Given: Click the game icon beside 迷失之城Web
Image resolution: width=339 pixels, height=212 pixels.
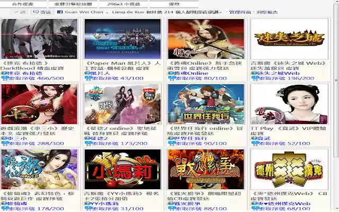Looking at the screenshot, I should (254, 73).
